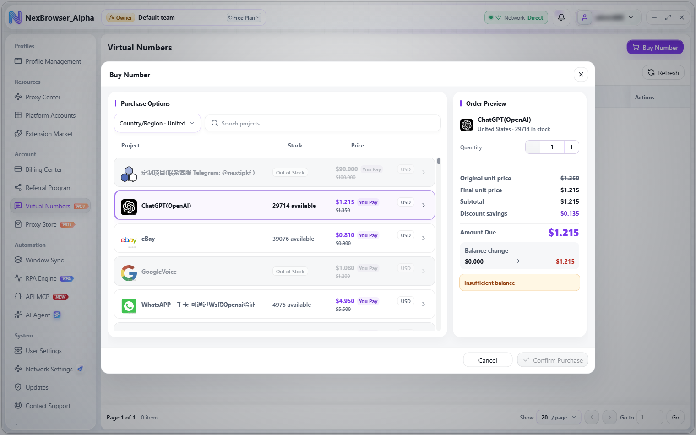Click the Extension Market puzzle icon
The image size is (696, 435).
click(x=18, y=133)
